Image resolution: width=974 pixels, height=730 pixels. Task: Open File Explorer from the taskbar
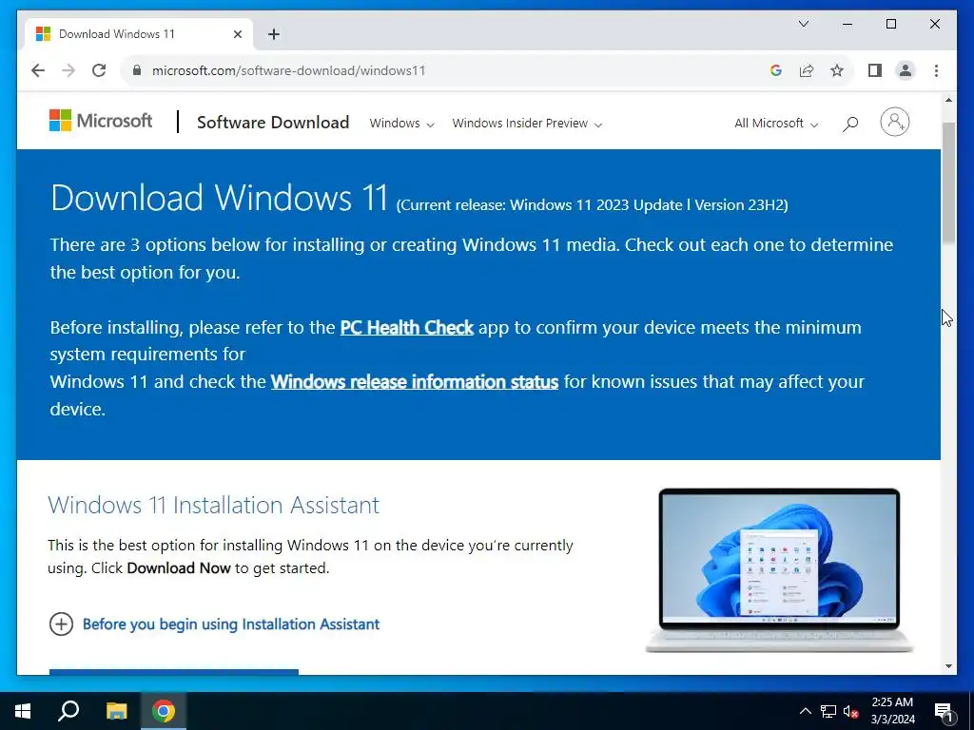[x=116, y=711]
